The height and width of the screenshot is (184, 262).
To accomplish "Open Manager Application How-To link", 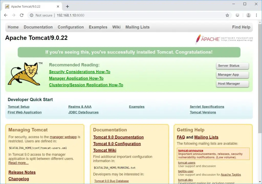I will point(76,78).
